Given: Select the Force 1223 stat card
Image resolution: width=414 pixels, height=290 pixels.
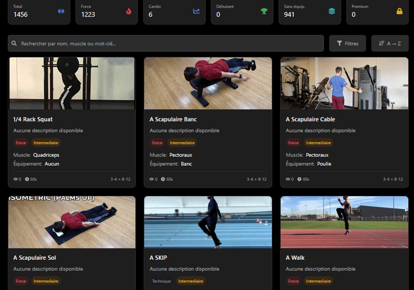Looking at the screenshot, I should pos(107,12).
